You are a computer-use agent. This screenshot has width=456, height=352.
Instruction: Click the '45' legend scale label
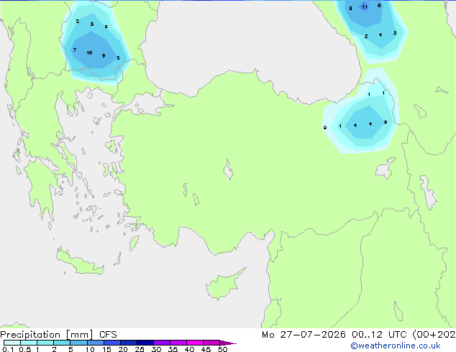pyautogui.click(x=206, y=349)
